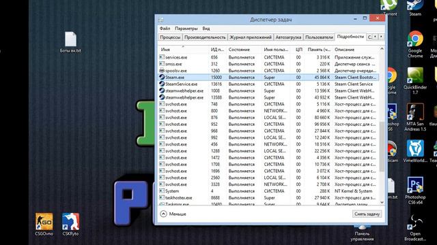
Task: Click memory value 45 864 K
Action: tap(322, 77)
